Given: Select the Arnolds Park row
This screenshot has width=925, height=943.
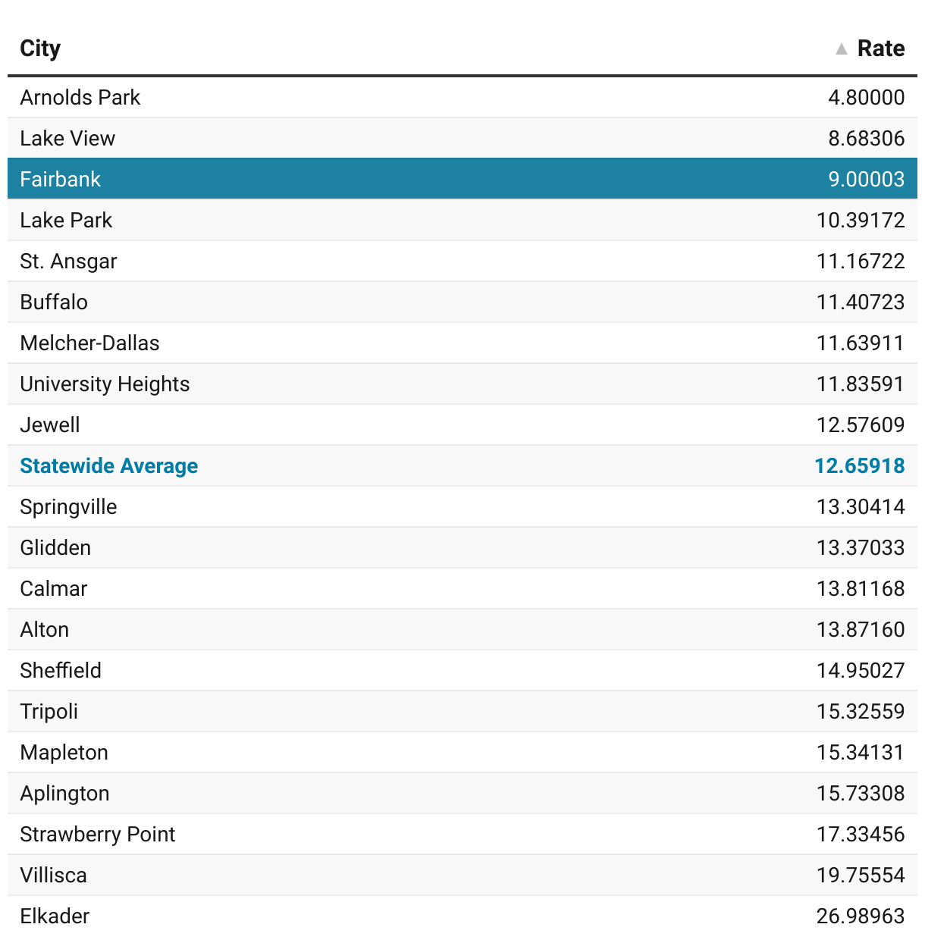Looking at the screenshot, I should click(x=80, y=98).
